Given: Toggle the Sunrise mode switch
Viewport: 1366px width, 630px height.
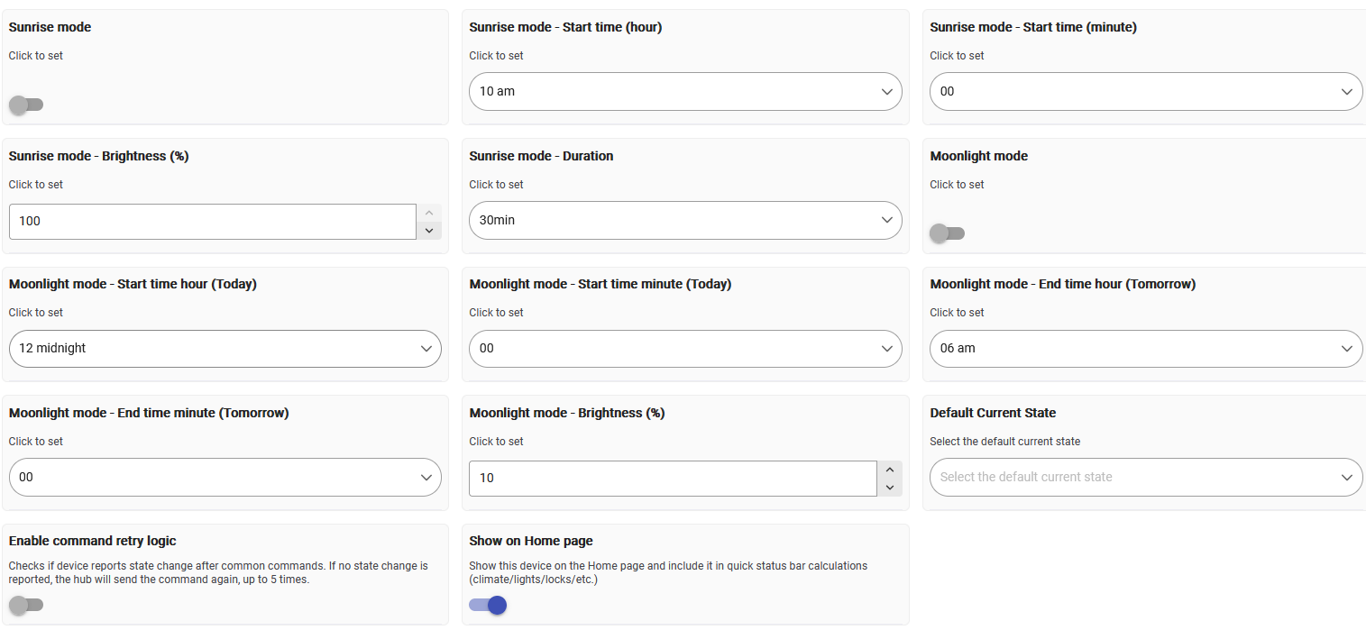Looking at the screenshot, I should pyautogui.click(x=26, y=105).
